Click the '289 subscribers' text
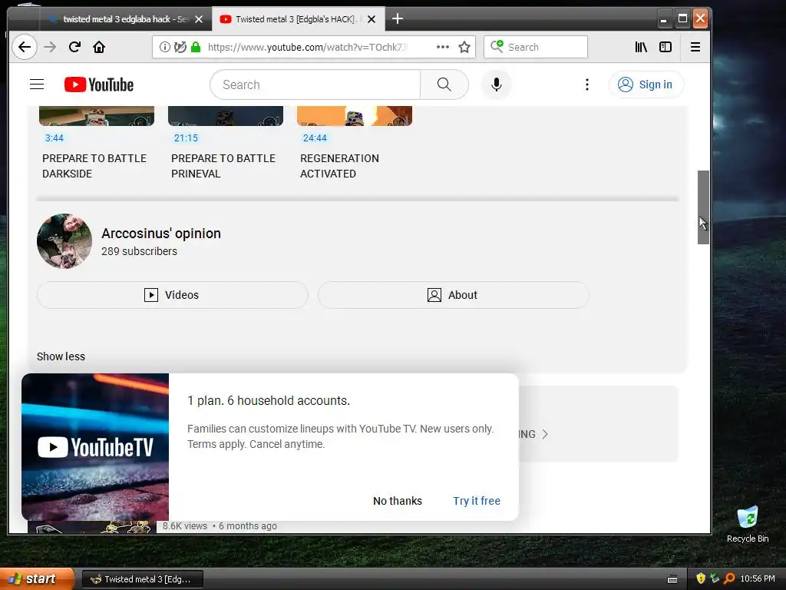The image size is (786, 590). click(140, 251)
